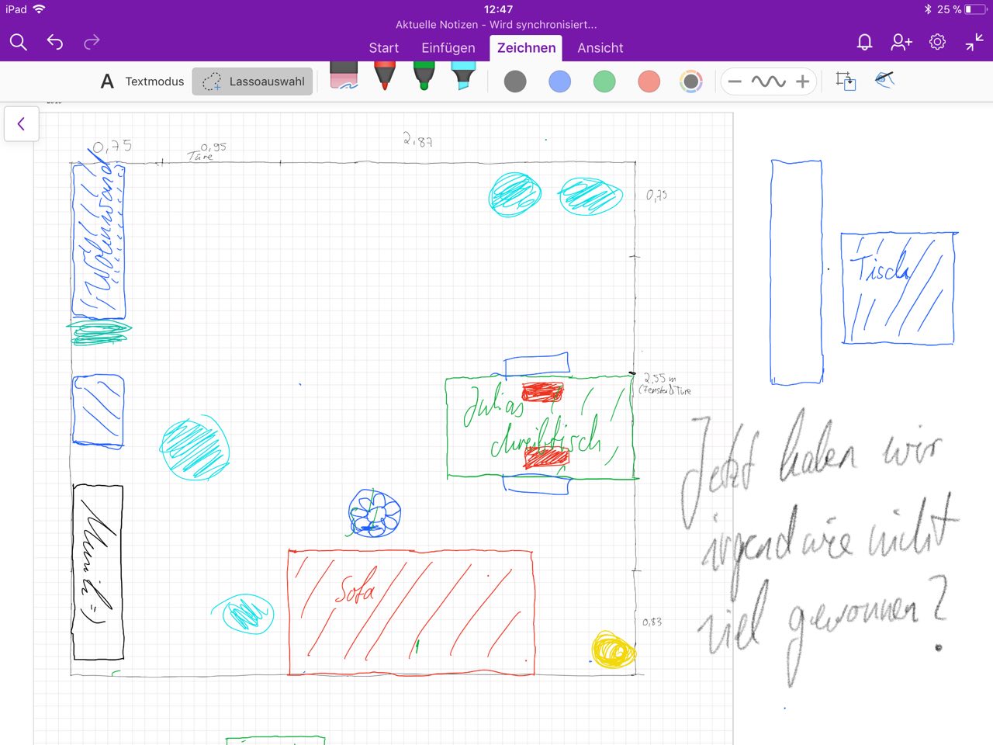This screenshot has height=745, width=993.
Task: Increase stroke thickness with plus button
Action: pyautogui.click(x=803, y=81)
